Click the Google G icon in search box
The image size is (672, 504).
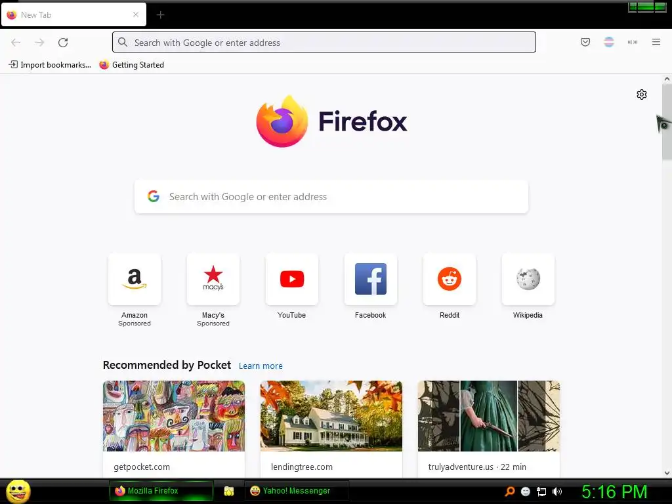click(x=154, y=196)
